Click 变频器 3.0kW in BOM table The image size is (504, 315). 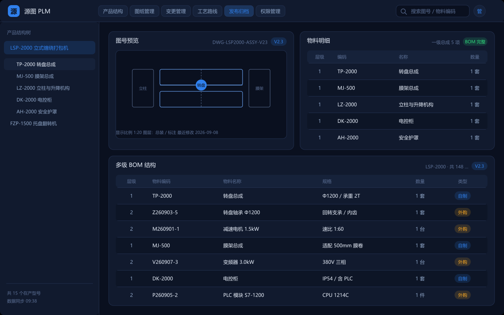(x=239, y=262)
